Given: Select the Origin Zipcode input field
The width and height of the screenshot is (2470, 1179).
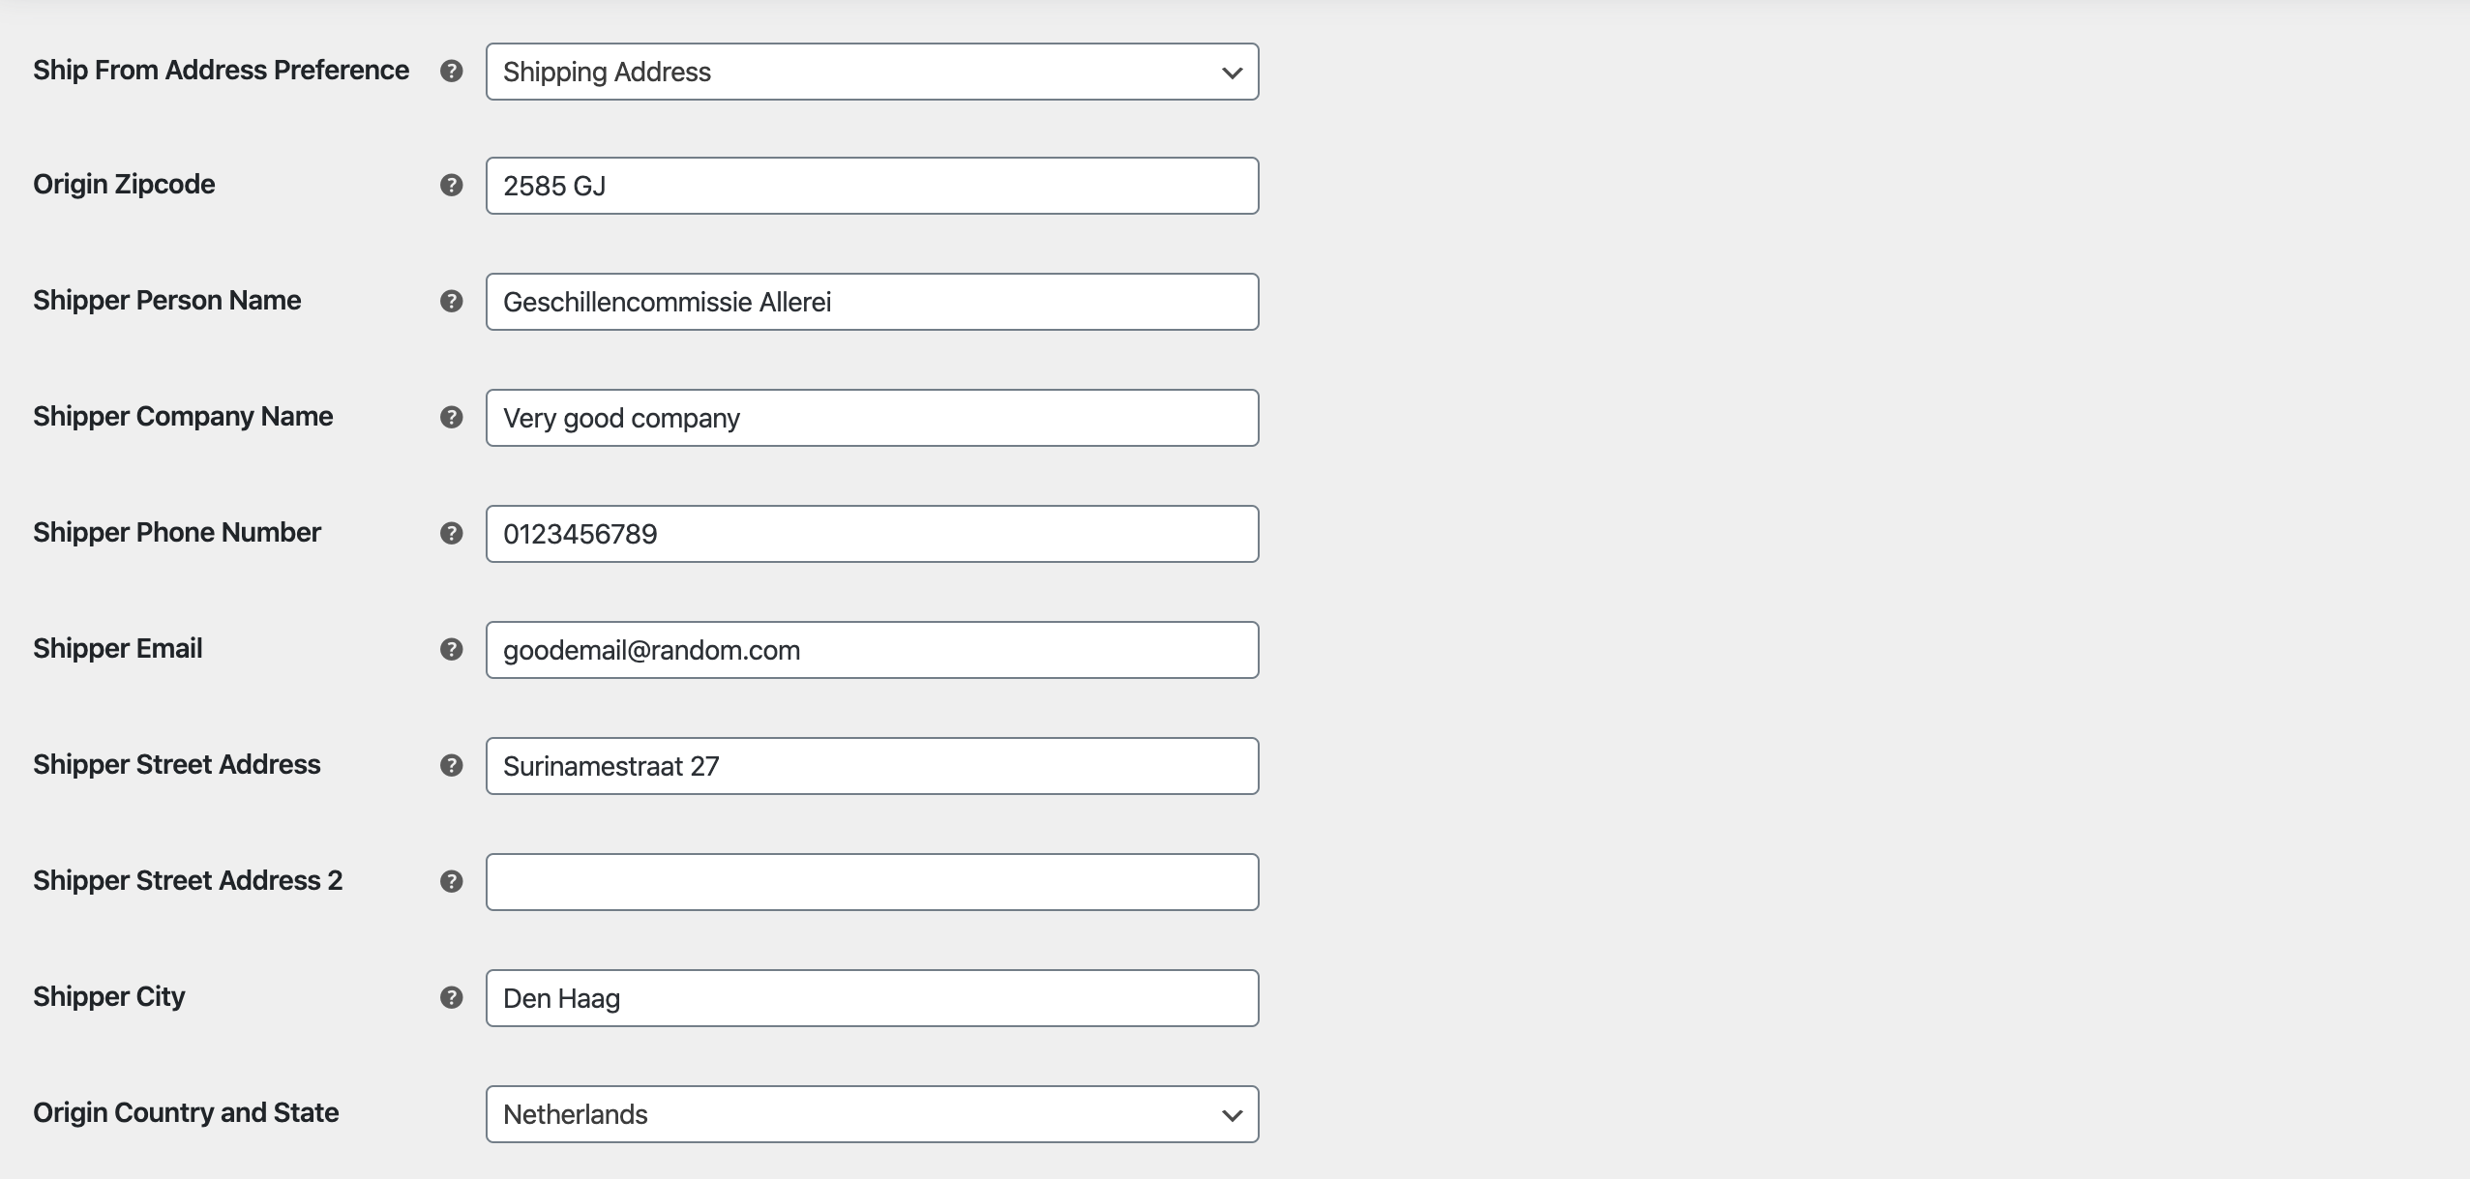Looking at the screenshot, I should coord(871,184).
